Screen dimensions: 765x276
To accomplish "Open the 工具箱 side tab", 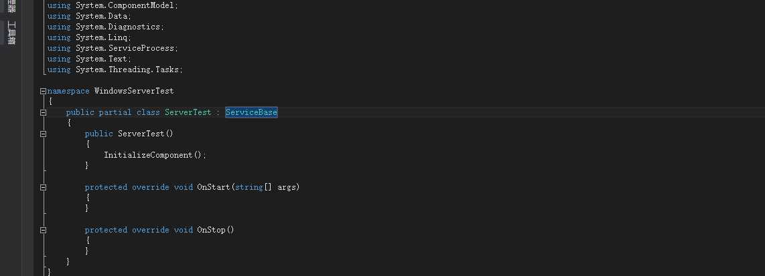I will [11, 33].
